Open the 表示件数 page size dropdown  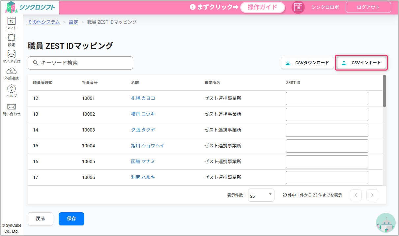261,195
